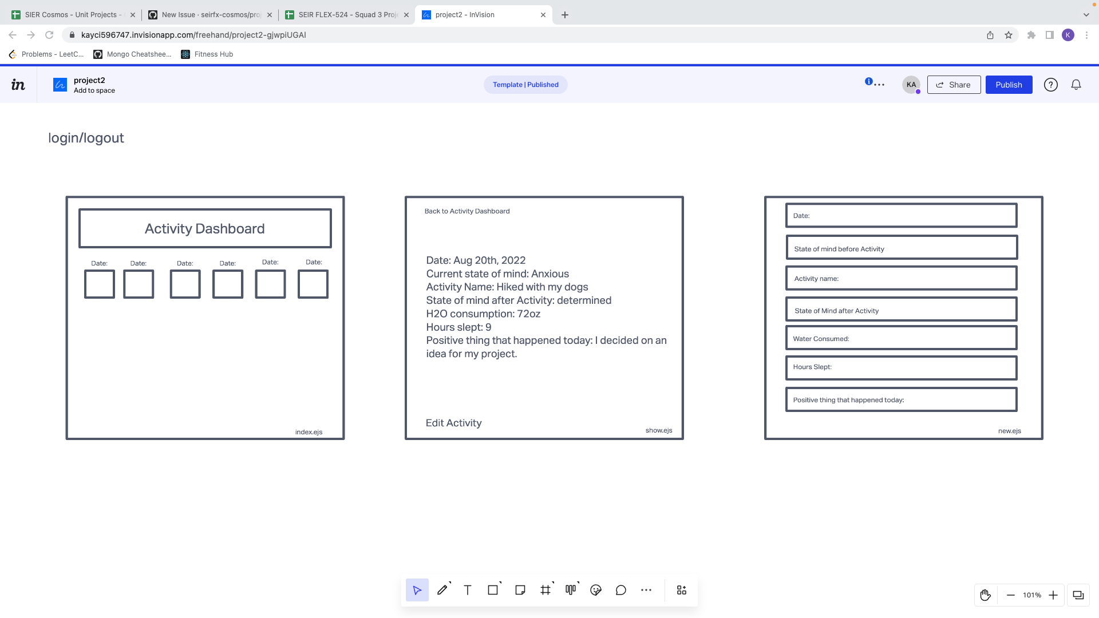The image size is (1099, 618).
Task: Open notifications with the bell icon
Action: point(1076,84)
